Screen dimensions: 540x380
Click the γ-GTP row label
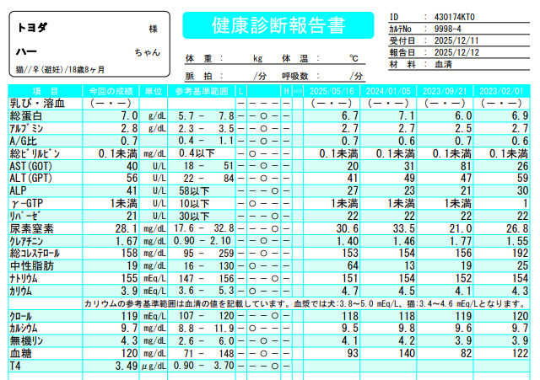tap(26, 203)
